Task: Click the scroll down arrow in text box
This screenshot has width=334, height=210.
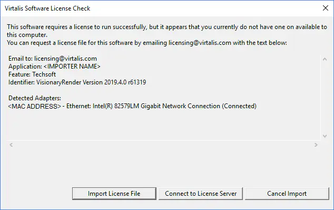Action: tap(325, 136)
